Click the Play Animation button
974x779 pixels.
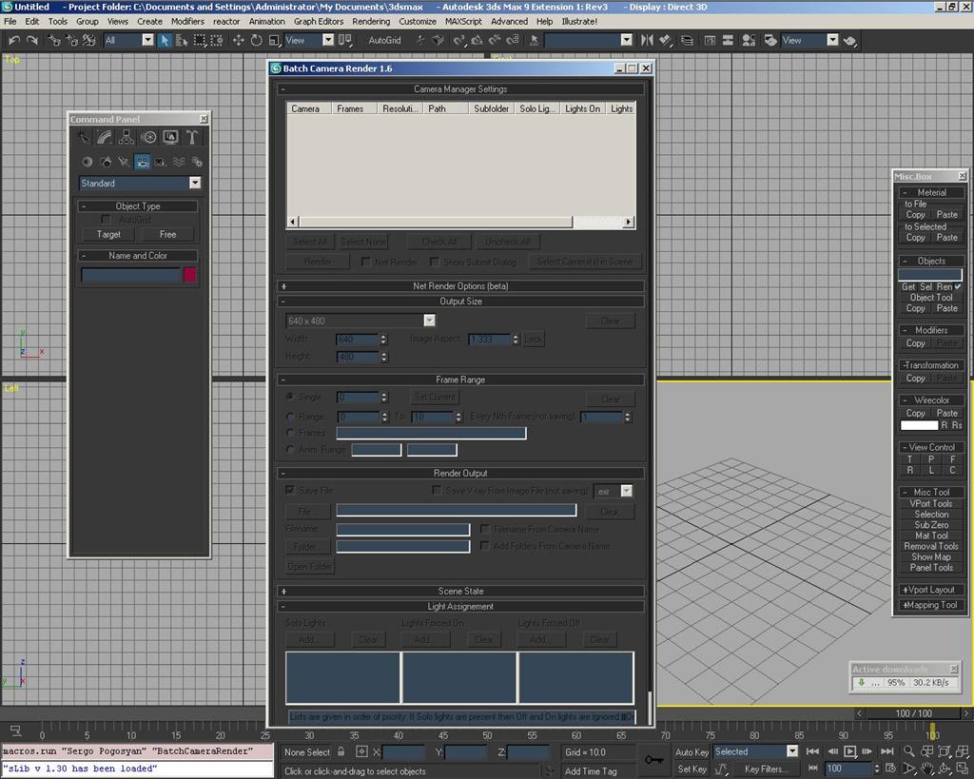click(x=849, y=751)
